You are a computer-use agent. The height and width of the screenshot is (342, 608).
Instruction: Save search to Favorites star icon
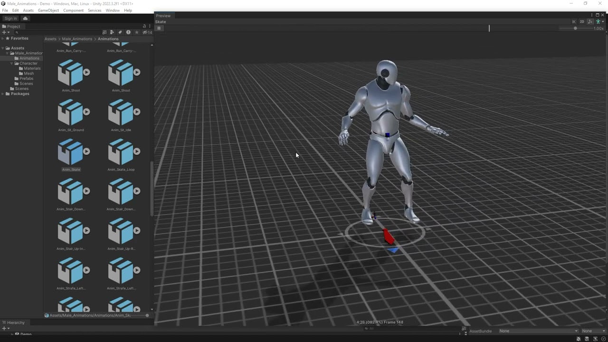[137, 32]
